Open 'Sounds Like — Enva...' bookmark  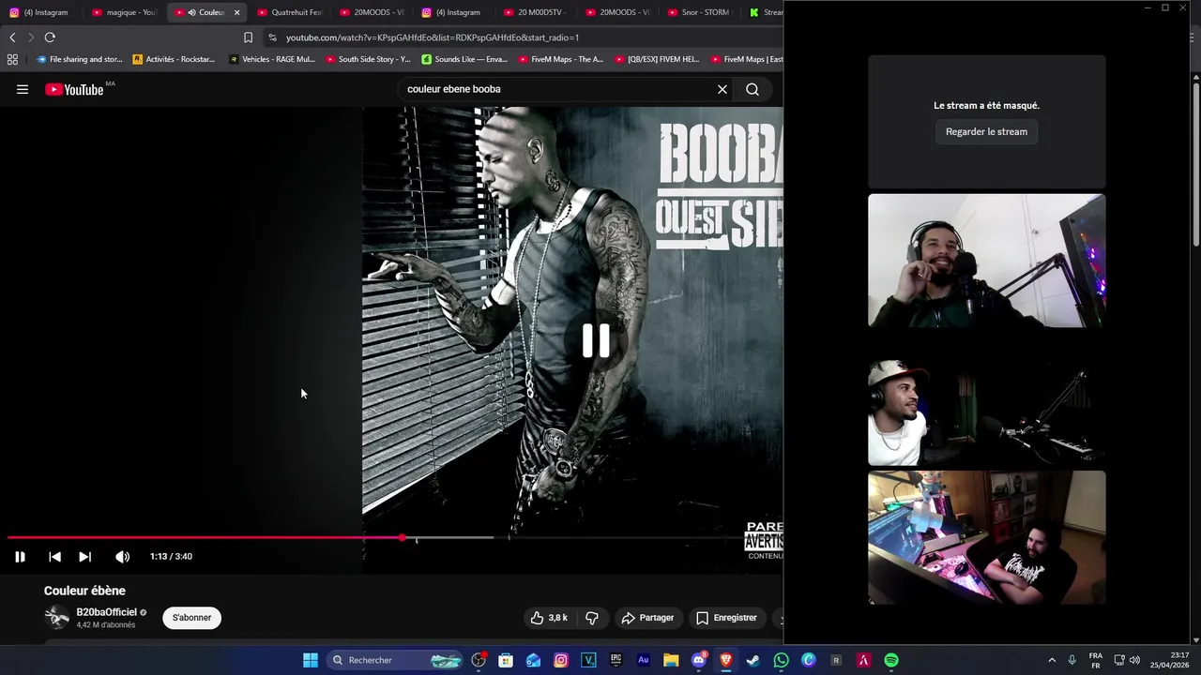464,59
